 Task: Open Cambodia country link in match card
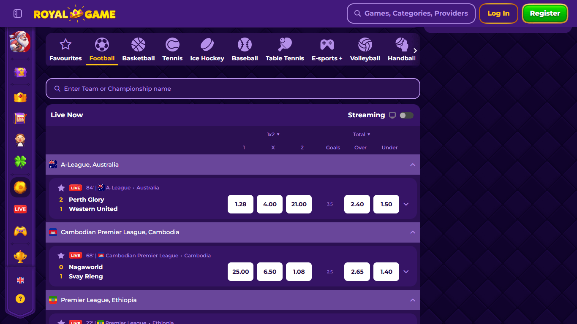pyautogui.click(x=198, y=255)
